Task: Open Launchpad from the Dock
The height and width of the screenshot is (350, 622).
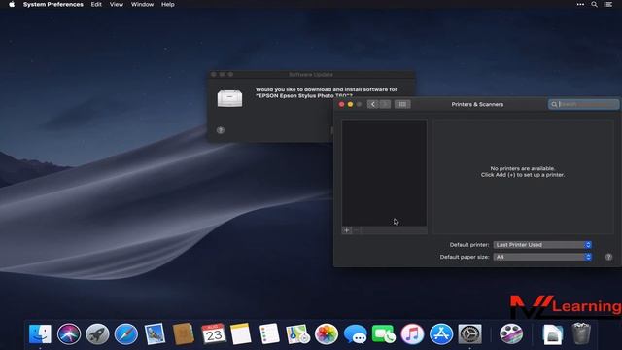Action: tap(97, 333)
